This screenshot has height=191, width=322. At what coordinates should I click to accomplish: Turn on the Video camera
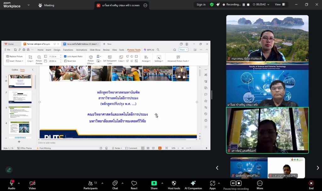32,183
